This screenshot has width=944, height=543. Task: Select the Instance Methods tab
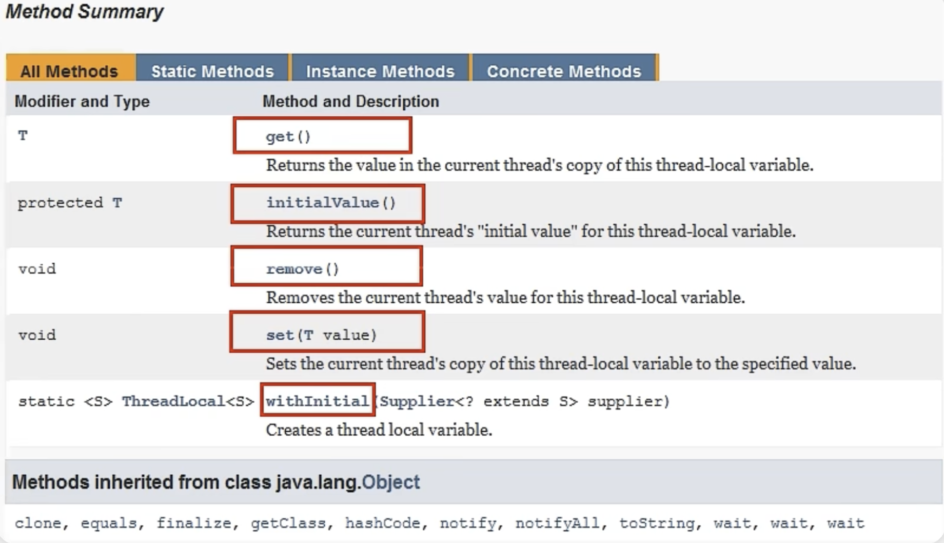pos(380,71)
